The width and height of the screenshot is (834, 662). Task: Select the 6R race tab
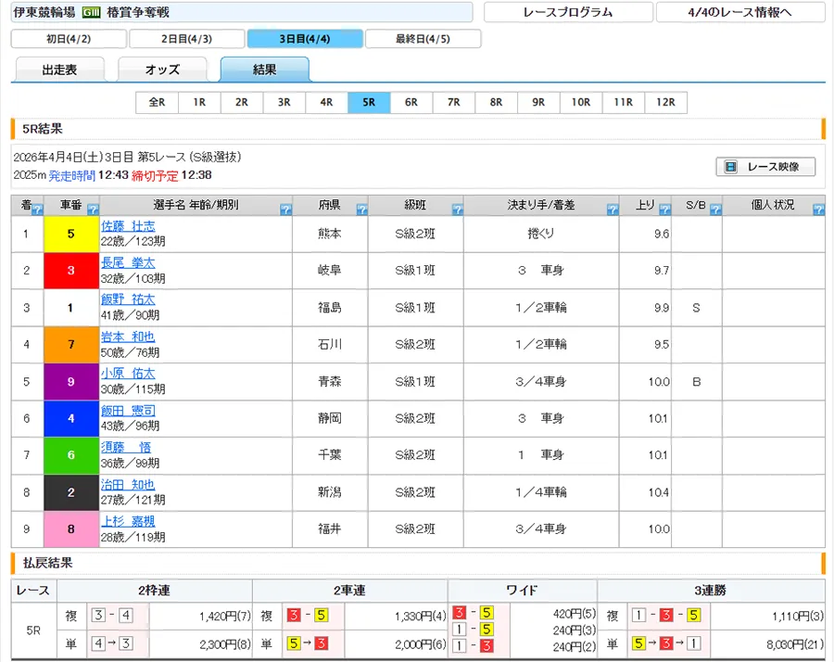(x=411, y=103)
